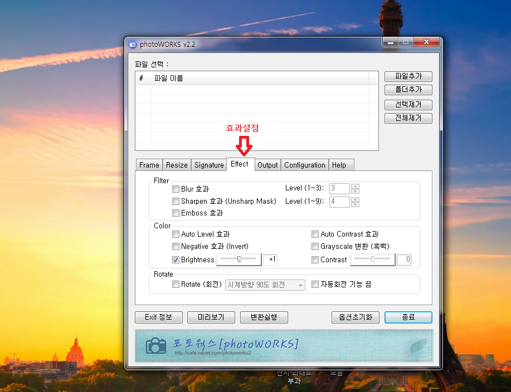The image size is (511, 392).
Task: Decrease the Sharpen level spinner down arrow
Action: (x=355, y=204)
